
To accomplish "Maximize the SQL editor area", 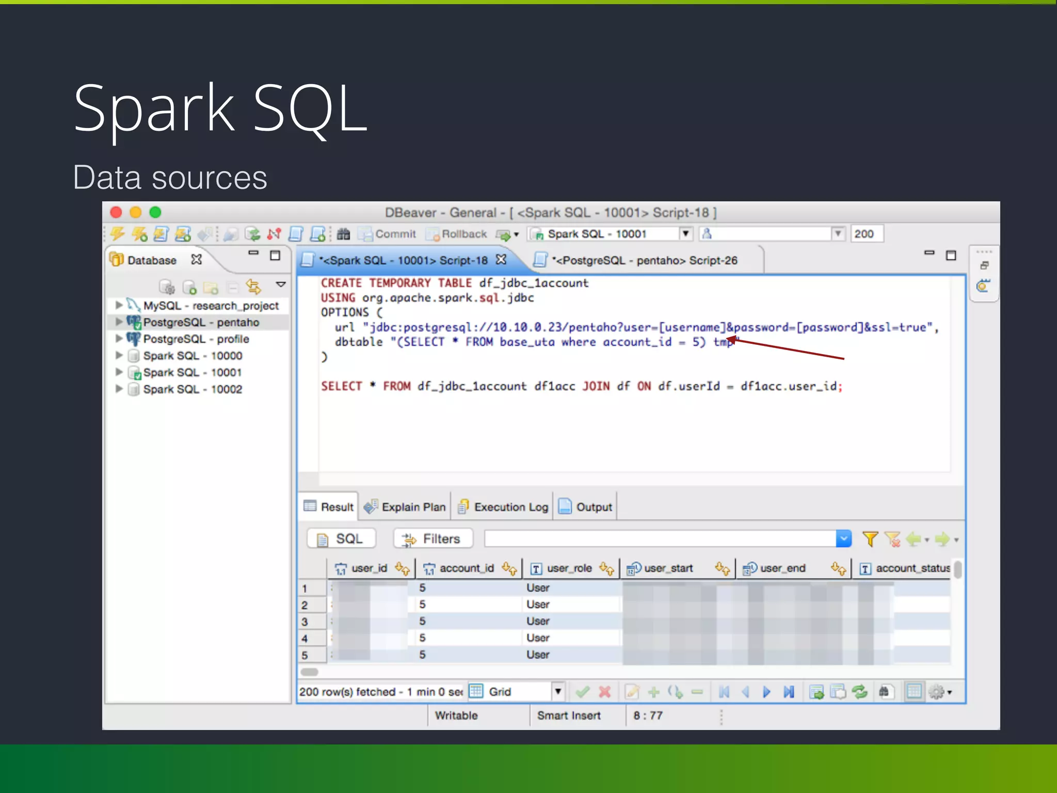I will tap(951, 255).
